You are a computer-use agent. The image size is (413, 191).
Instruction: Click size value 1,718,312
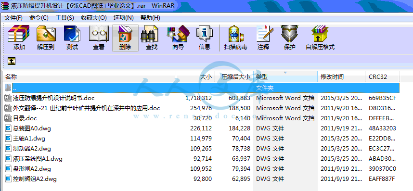click(199, 98)
